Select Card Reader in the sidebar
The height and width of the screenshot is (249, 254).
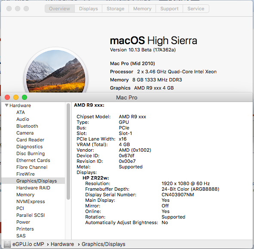pyautogui.click(x=30, y=140)
